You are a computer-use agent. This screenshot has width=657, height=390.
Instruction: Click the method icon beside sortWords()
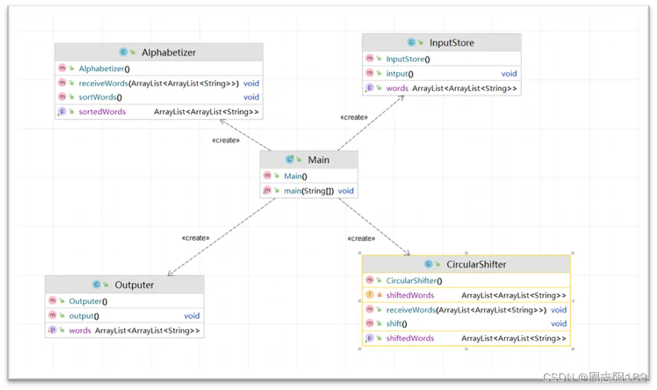62,97
